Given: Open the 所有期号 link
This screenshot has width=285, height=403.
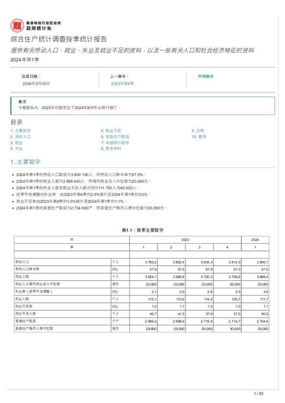Looking at the screenshot, I should [x=205, y=76].
